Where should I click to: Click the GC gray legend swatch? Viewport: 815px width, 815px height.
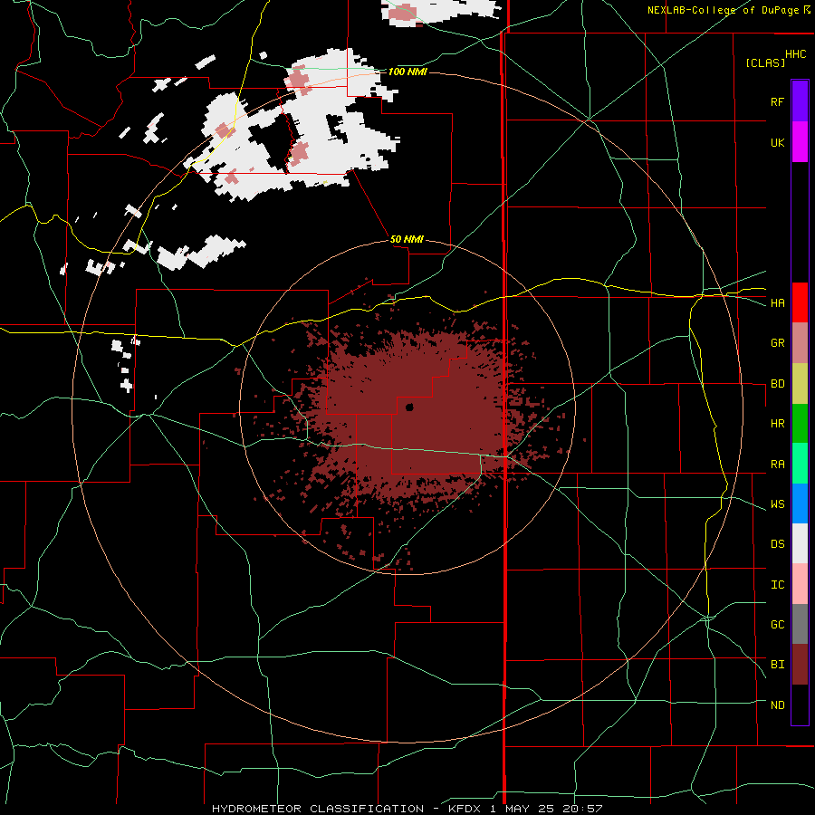[x=800, y=624]
